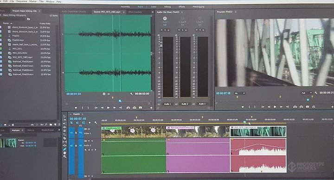This screenshot has width=334, height=180.
Task: Select the Slip tool
Action: pyautogui.click(x=64, y=142)
